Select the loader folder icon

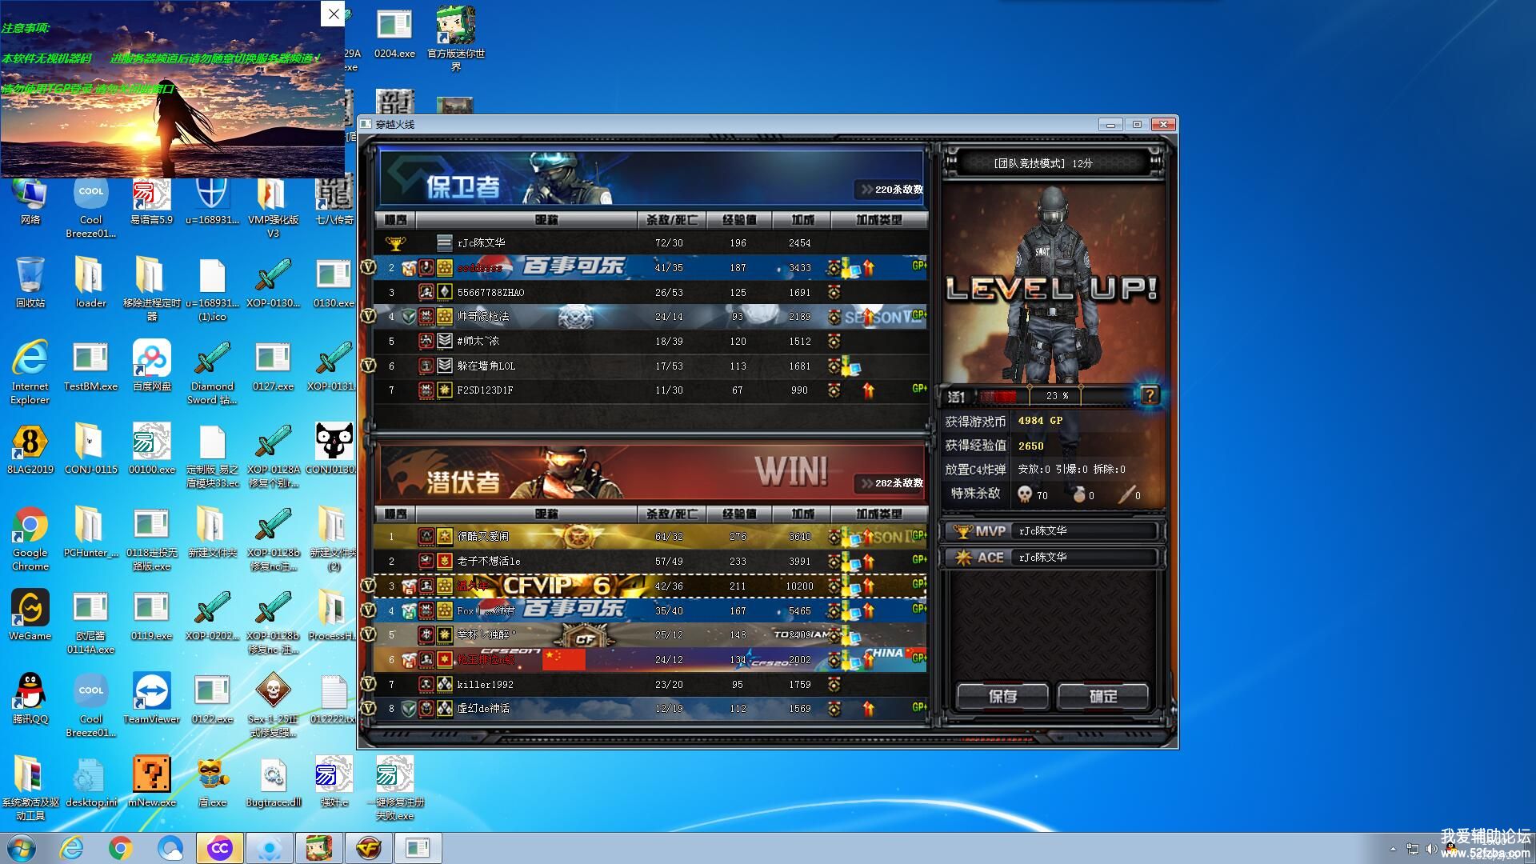pos(90,282)
